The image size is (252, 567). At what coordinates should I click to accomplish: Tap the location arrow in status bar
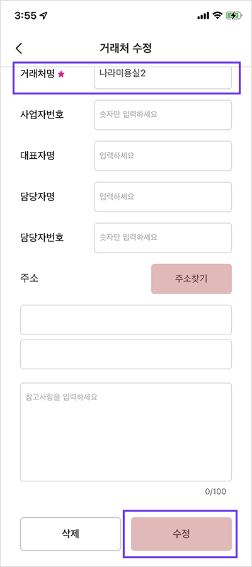pyautogui.click(x=43, y=16)
